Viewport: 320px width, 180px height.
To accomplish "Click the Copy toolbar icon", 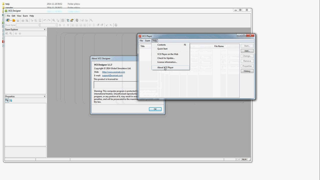I will click(36, 20).
